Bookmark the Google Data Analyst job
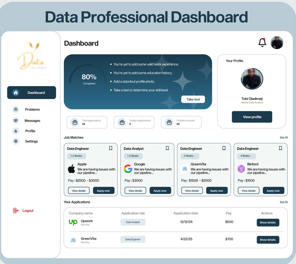Viewport: 296px width, 264px height. coord(167,148)
